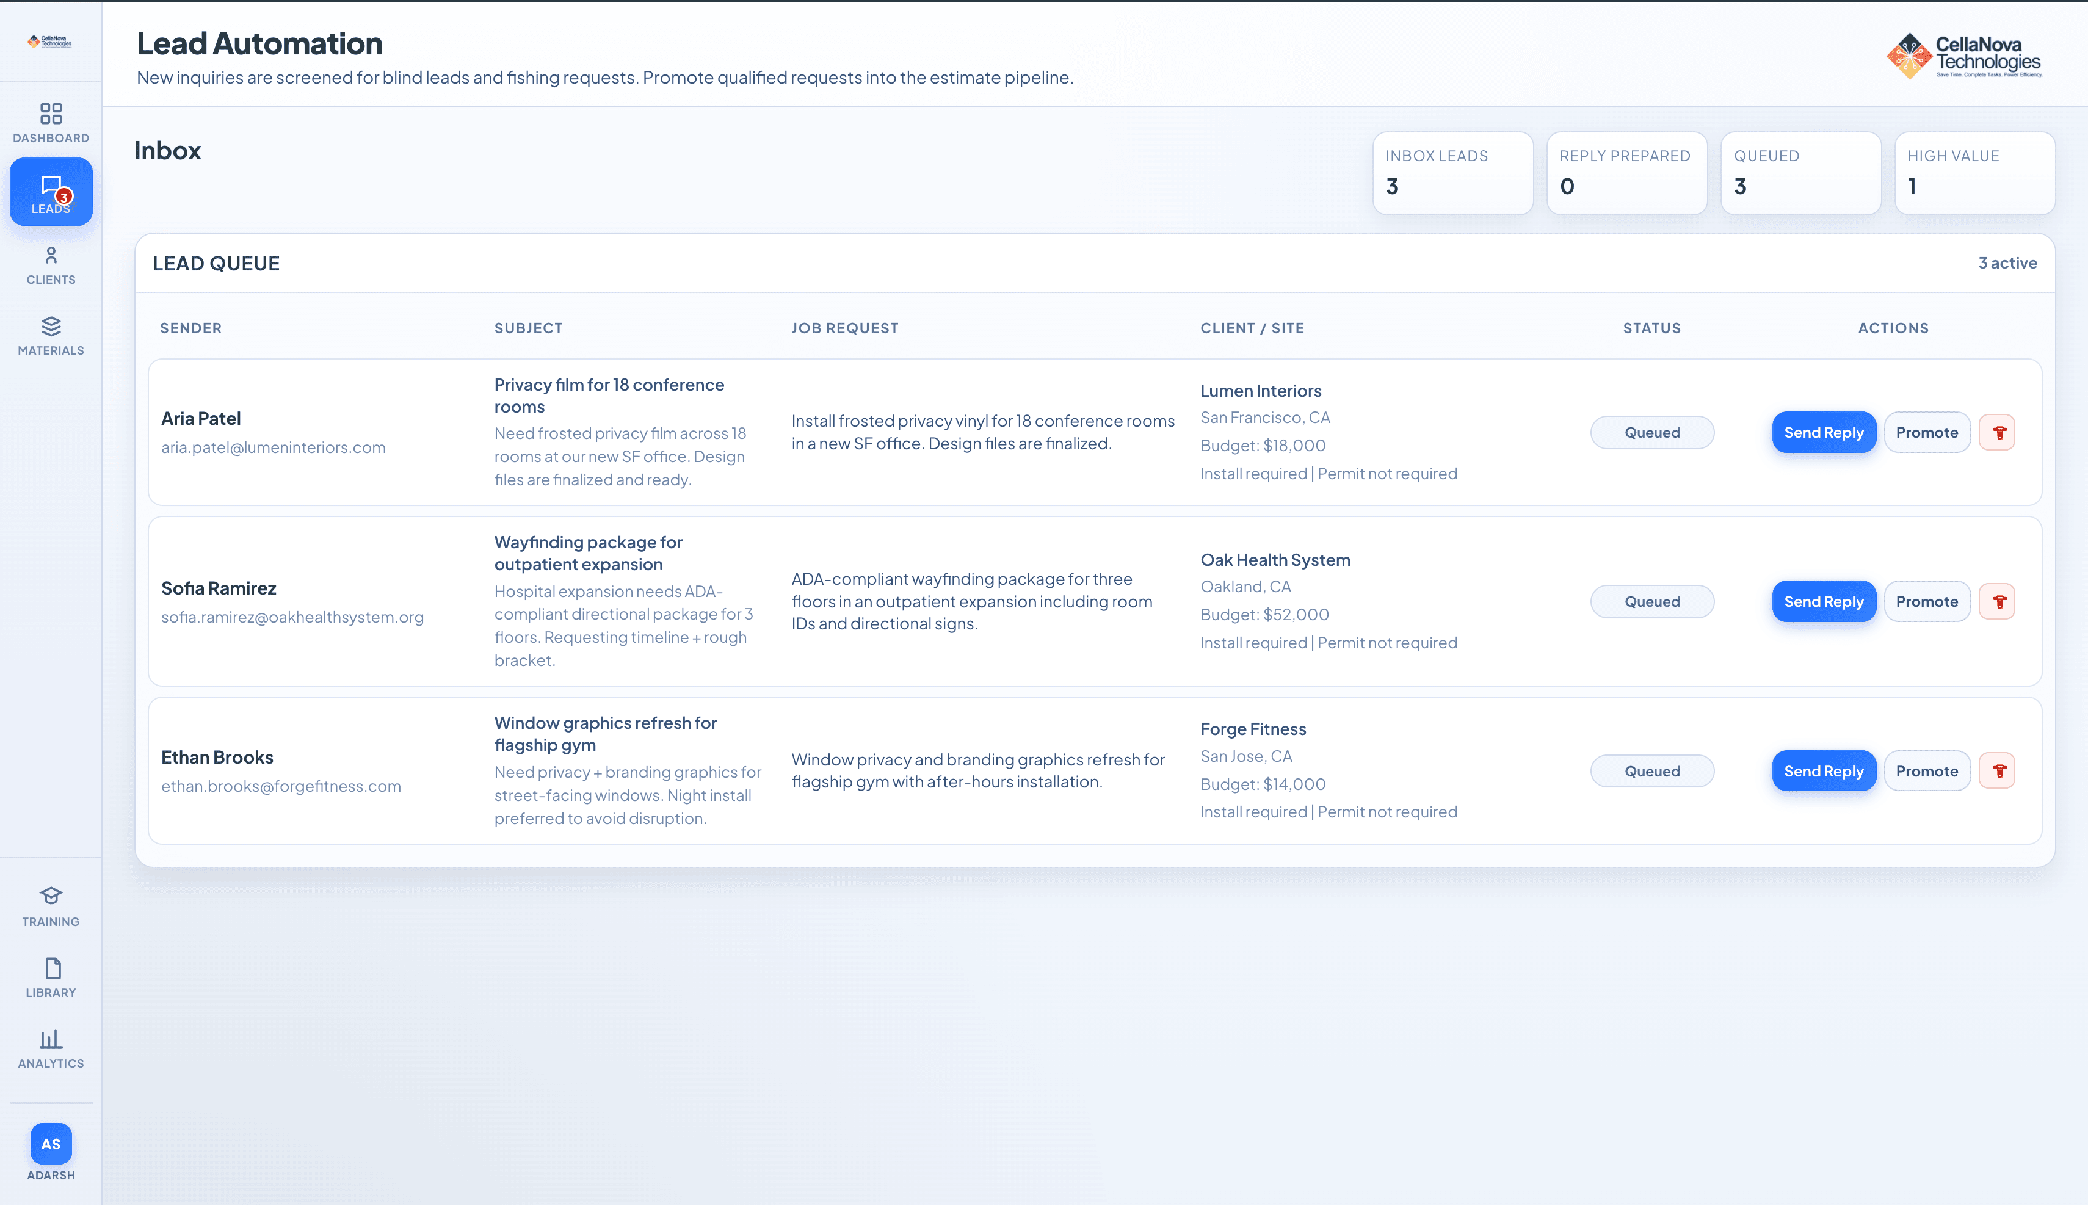The width and height of the screenshot is (2088, 1205).
Task: Click Budget: $14,000 text
Action: pyautogui.click(x=1263, y=784)
